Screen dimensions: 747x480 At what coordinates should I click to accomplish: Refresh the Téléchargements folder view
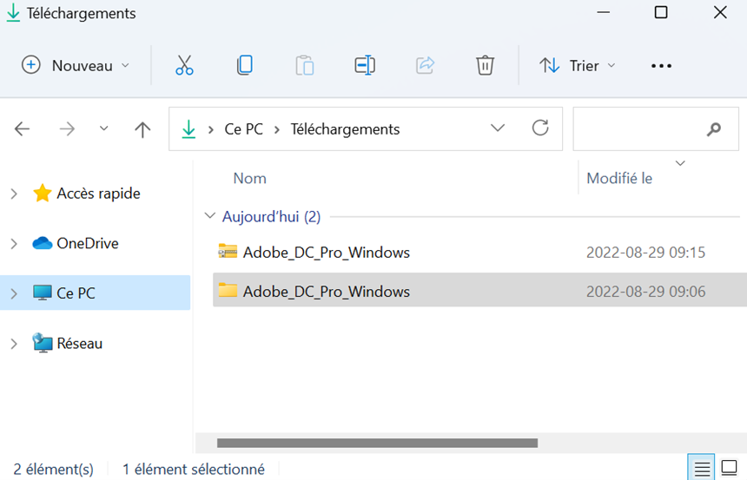540,128
